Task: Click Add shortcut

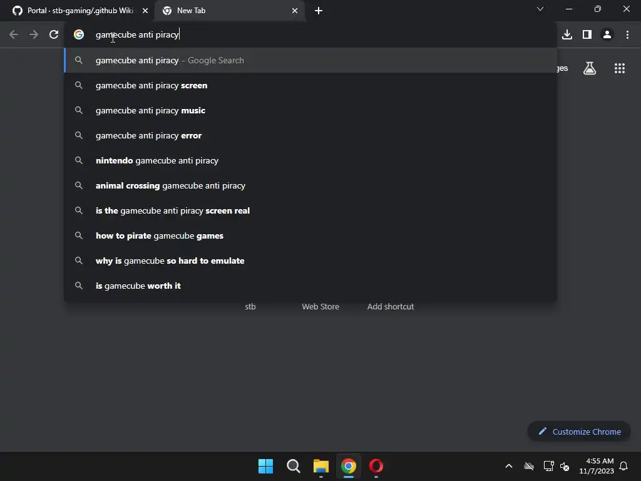Action: pyautogui.click(x=391, y=307)
